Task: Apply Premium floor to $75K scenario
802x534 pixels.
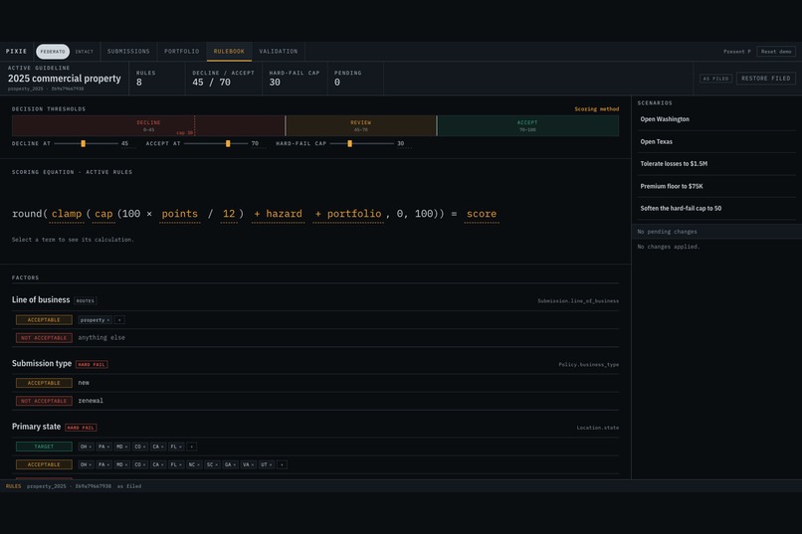Action: coord(716,187)
